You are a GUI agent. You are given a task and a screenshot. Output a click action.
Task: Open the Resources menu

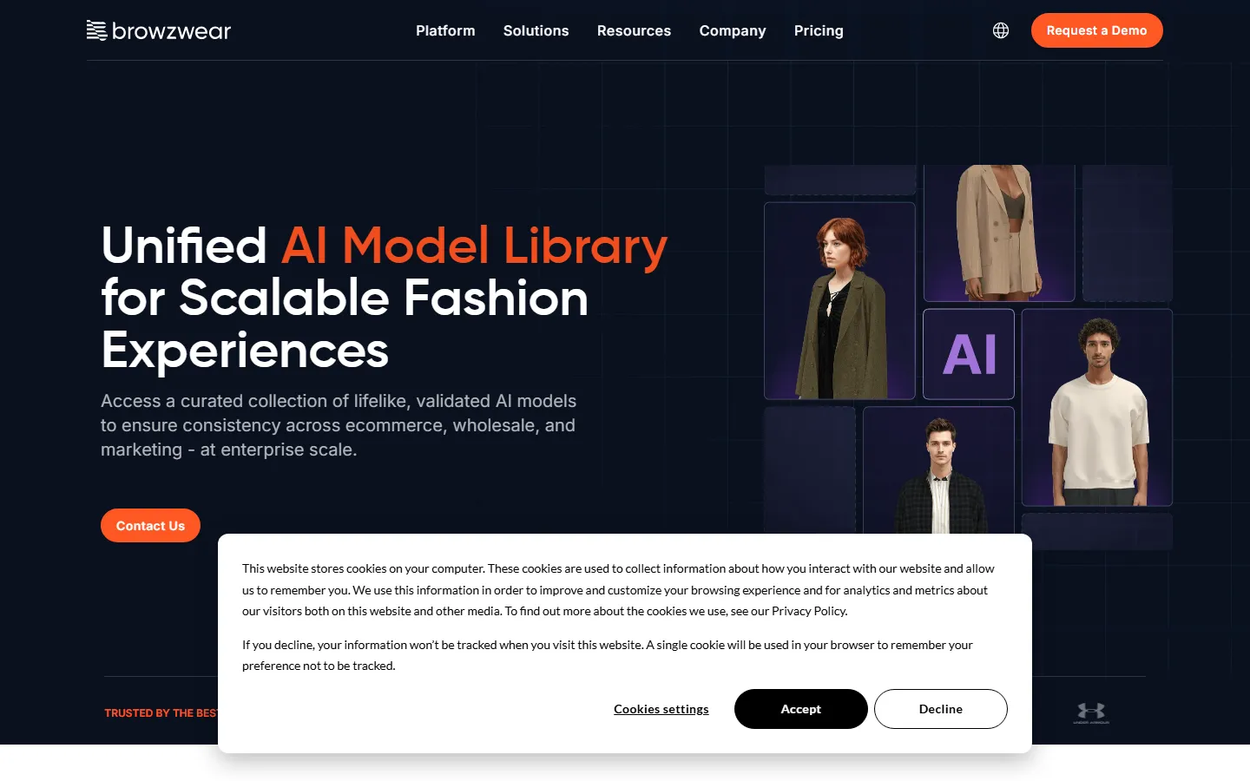(x=634, y=30)
